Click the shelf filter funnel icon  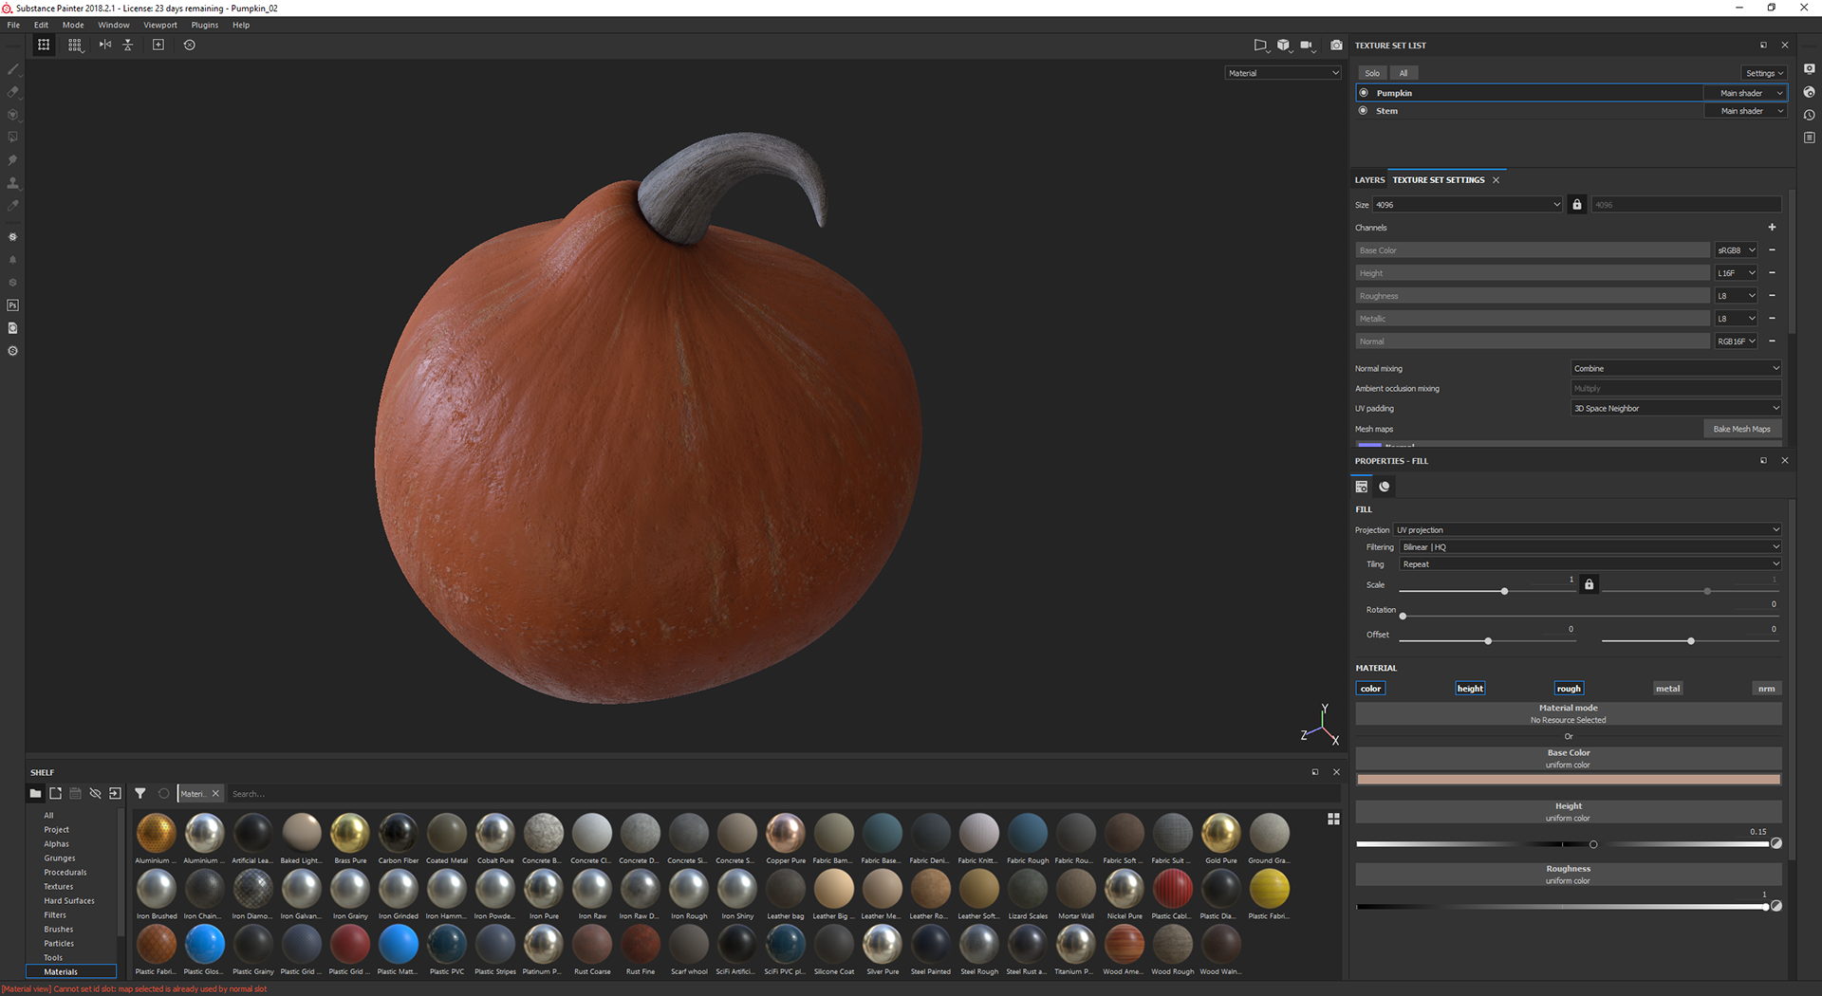pos(140,793)
